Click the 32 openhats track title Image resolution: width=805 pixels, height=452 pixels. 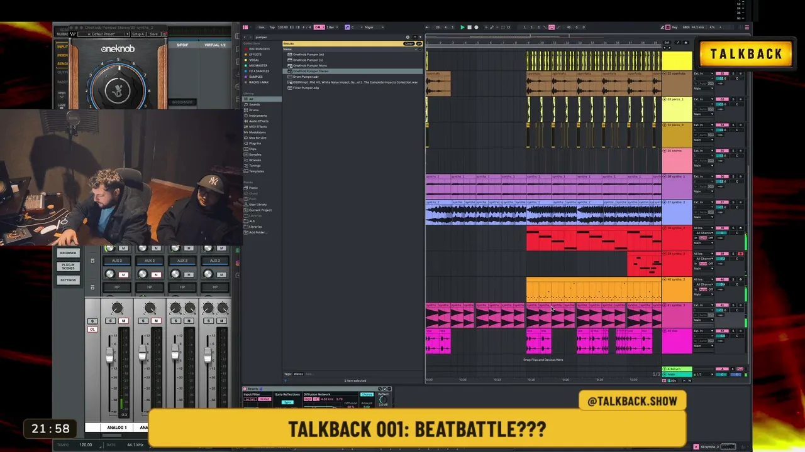coord(676,73)
